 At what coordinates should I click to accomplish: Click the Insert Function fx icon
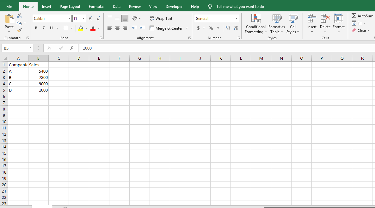72,48
